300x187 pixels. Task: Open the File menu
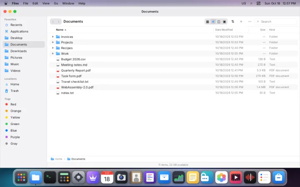pyautogui.click(x=25, y=3)
